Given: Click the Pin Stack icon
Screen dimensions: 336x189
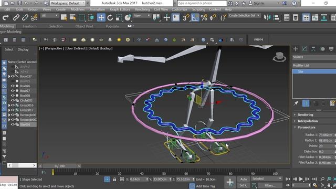Looking at the screenshot, I should (296, 103).
